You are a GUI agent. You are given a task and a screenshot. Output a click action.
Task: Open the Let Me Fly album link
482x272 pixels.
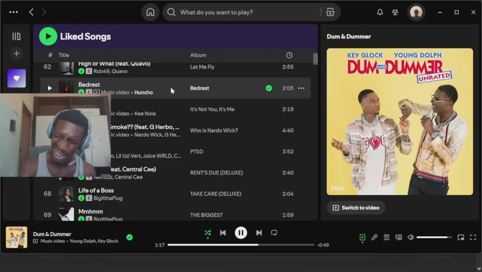(202, 67)
